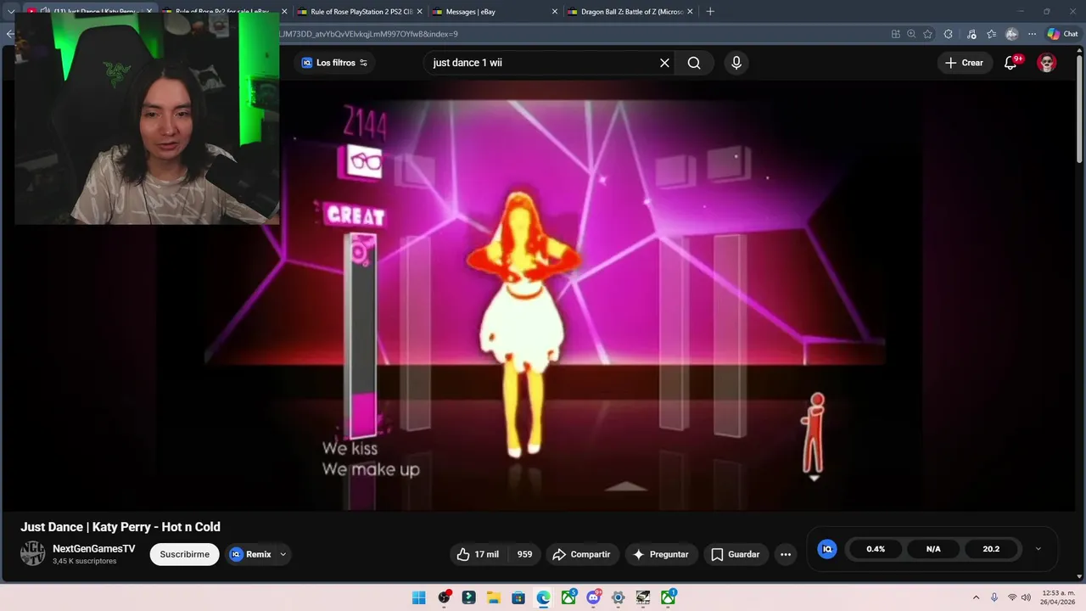Click the Preguntar button
Viewport: 1086px width, 611px height.
point(661,554)
